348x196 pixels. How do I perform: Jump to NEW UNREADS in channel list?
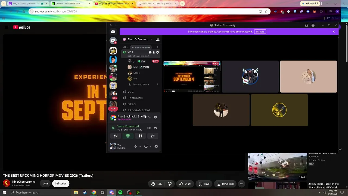pyautogui.click(x=141, y=47)
